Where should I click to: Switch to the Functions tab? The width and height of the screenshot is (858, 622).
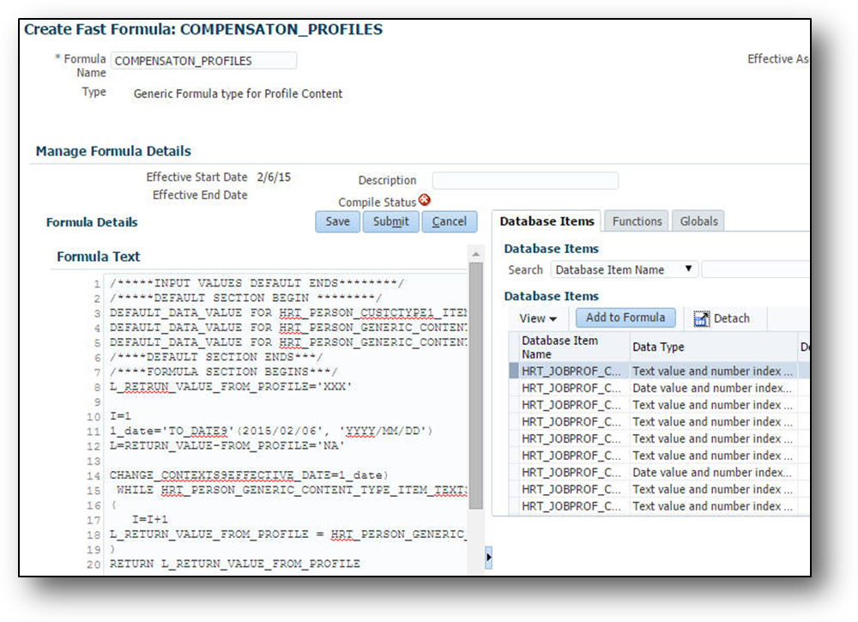[637, 221]
